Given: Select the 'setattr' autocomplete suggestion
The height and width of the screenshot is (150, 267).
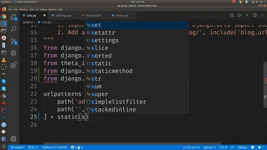Looking at the screenshot, I should [x=136, y=32].
